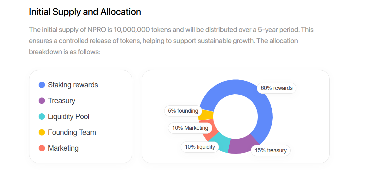Click the 15% treasury chart label
Screen dimensions: 384x189
[x=270, y=150]
